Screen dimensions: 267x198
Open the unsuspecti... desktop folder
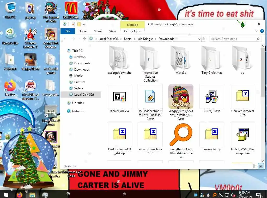[50, 88]
